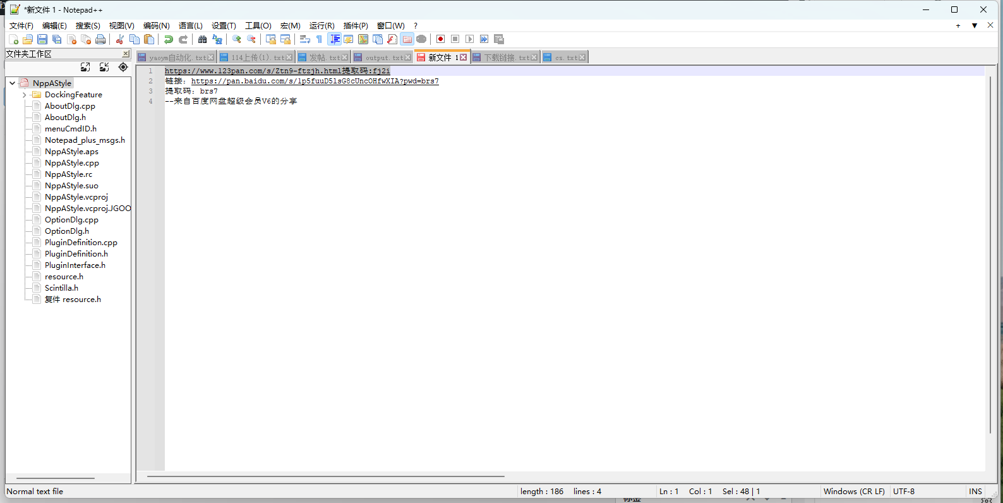Screen dimensions: 1003x503
Task: Click the Close All toolbar icon
Action: point(86,39)
